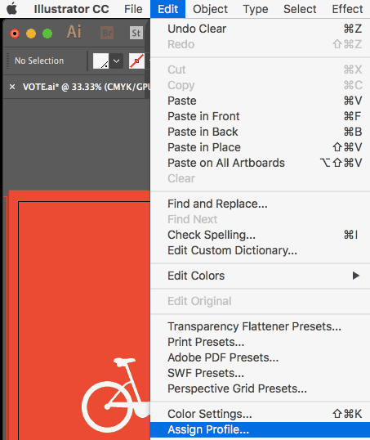This screenshot has height=440, width=370.
Task: Open SWF Presets dialog
Action: (260, 373)
